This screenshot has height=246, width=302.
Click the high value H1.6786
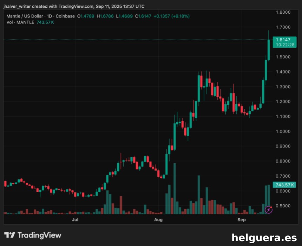coord(105,16)
